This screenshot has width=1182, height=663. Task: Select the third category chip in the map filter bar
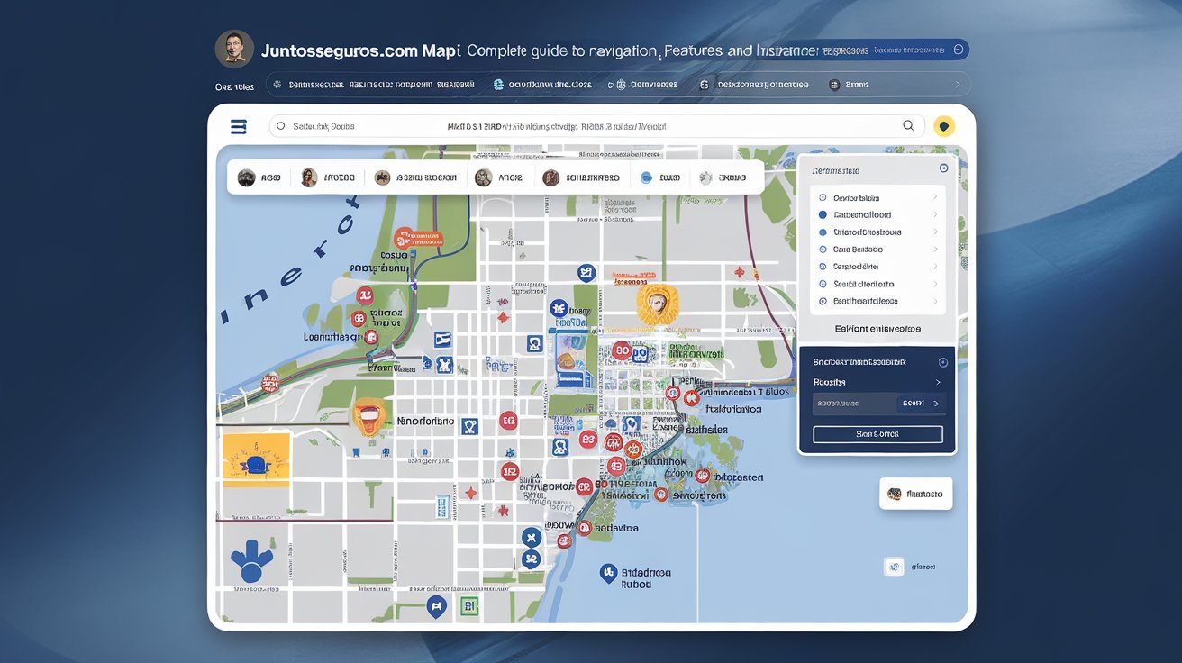[x=415, y=178]
